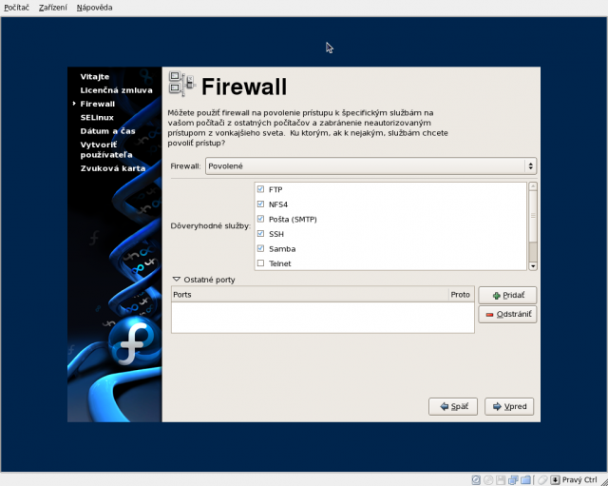Click the right arrow icon on Vpred
The width and height of the screenshot is (608, 486).
(x=497, y=406)
